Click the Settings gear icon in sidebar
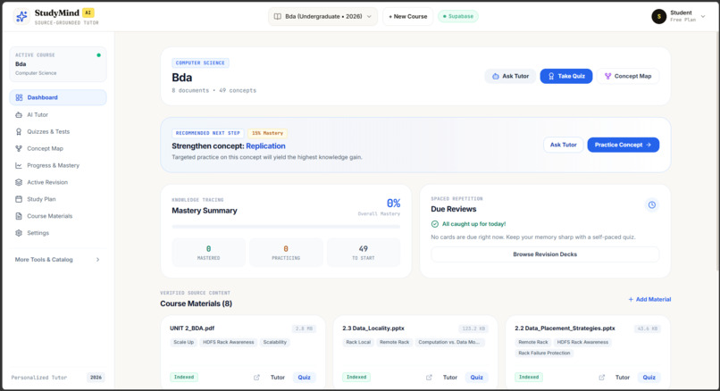The image size is (720, 391). [19, 233]
